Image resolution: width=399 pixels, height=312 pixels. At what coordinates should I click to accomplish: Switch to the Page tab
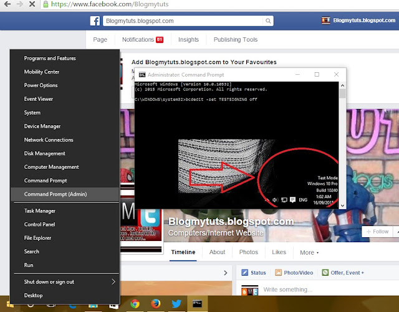[100, 40]
